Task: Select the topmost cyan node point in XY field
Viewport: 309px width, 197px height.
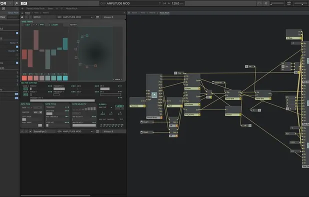Action: 87,35
